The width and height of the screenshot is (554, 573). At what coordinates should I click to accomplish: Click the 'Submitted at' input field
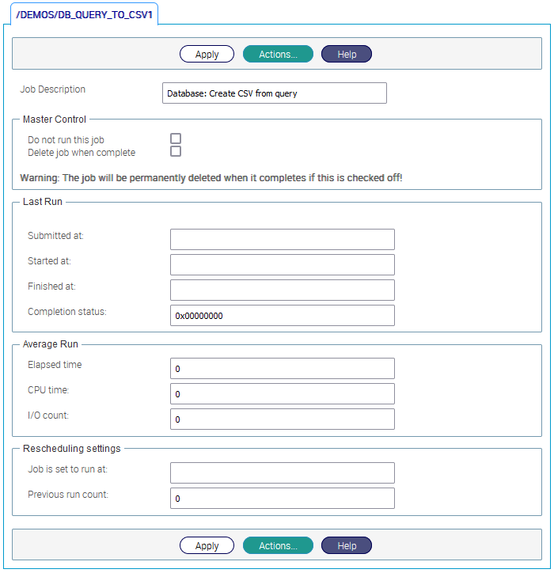pyautogui.click(x=282, y=240)
